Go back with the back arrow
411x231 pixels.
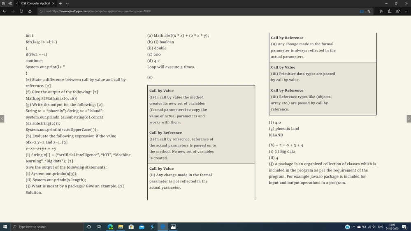[5, 11]
